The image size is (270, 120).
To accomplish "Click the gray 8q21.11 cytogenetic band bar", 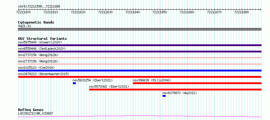I will 140,29.
